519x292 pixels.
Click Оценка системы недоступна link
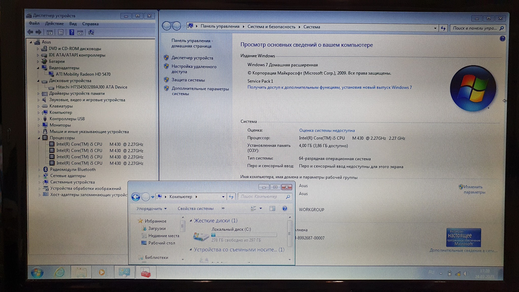coord(327,131)
